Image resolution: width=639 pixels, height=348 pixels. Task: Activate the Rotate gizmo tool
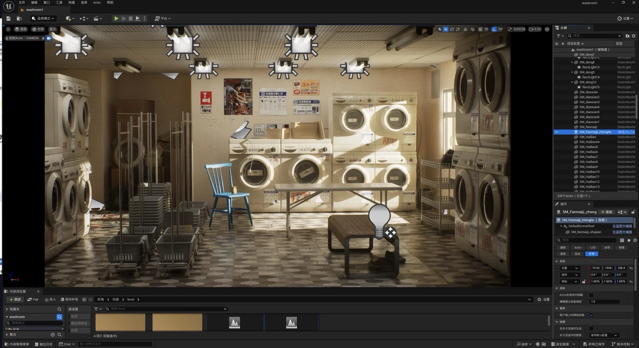click(452, 29)
